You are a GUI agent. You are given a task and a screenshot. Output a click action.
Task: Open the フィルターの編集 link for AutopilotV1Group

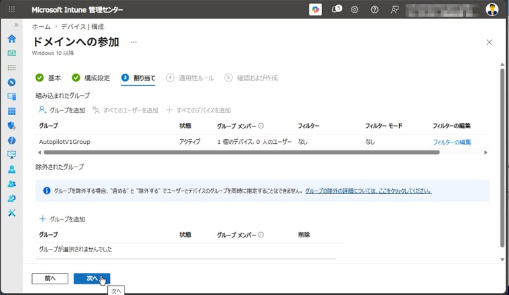(452, 142)
